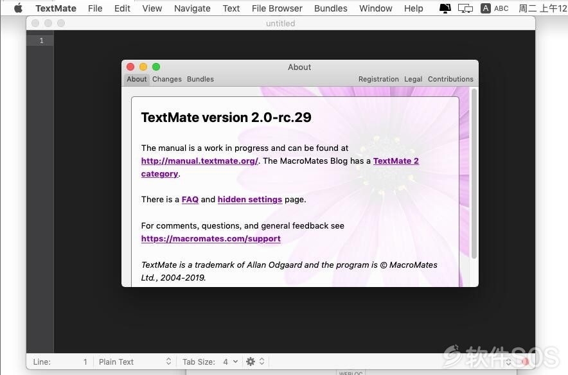Switch to the Legal tab
568x375 pixels.
[413, 79]
